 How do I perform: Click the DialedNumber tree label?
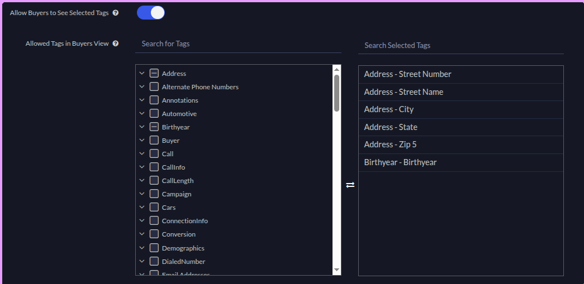pyautogui.click(x=183, y=261)
